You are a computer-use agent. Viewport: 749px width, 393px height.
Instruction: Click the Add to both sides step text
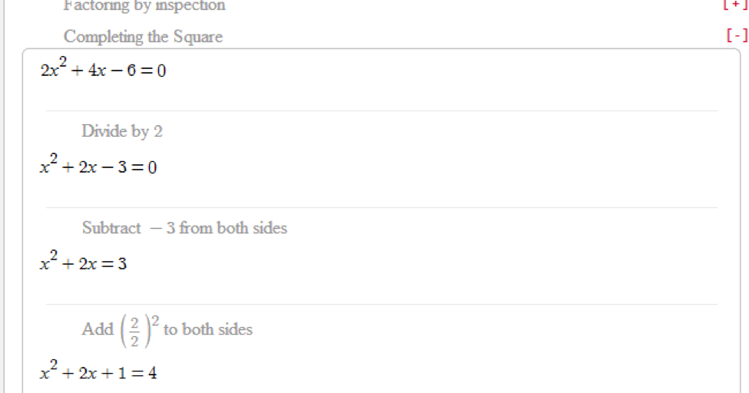click(167, 329)
